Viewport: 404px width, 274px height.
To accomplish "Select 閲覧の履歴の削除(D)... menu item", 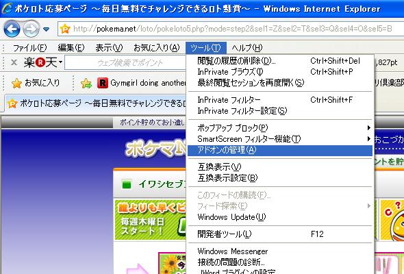I will click(280, 61).
